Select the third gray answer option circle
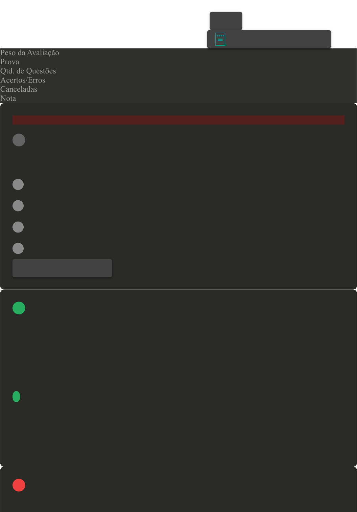 tap(18, 227)
